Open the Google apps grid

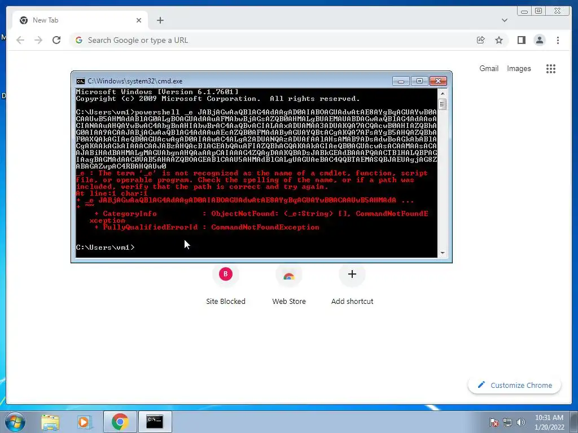pos(551,68)
